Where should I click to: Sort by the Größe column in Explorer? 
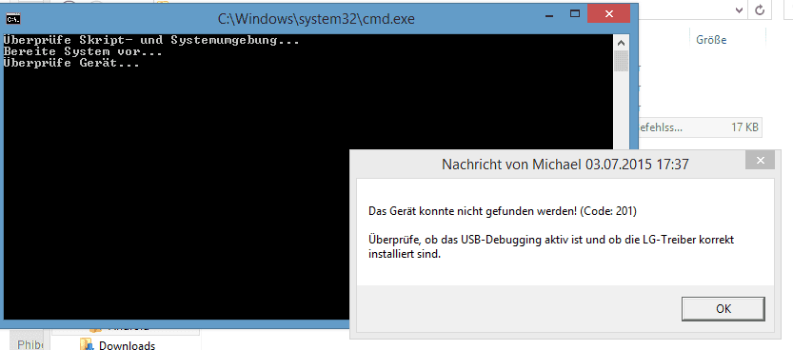point(711,40)
